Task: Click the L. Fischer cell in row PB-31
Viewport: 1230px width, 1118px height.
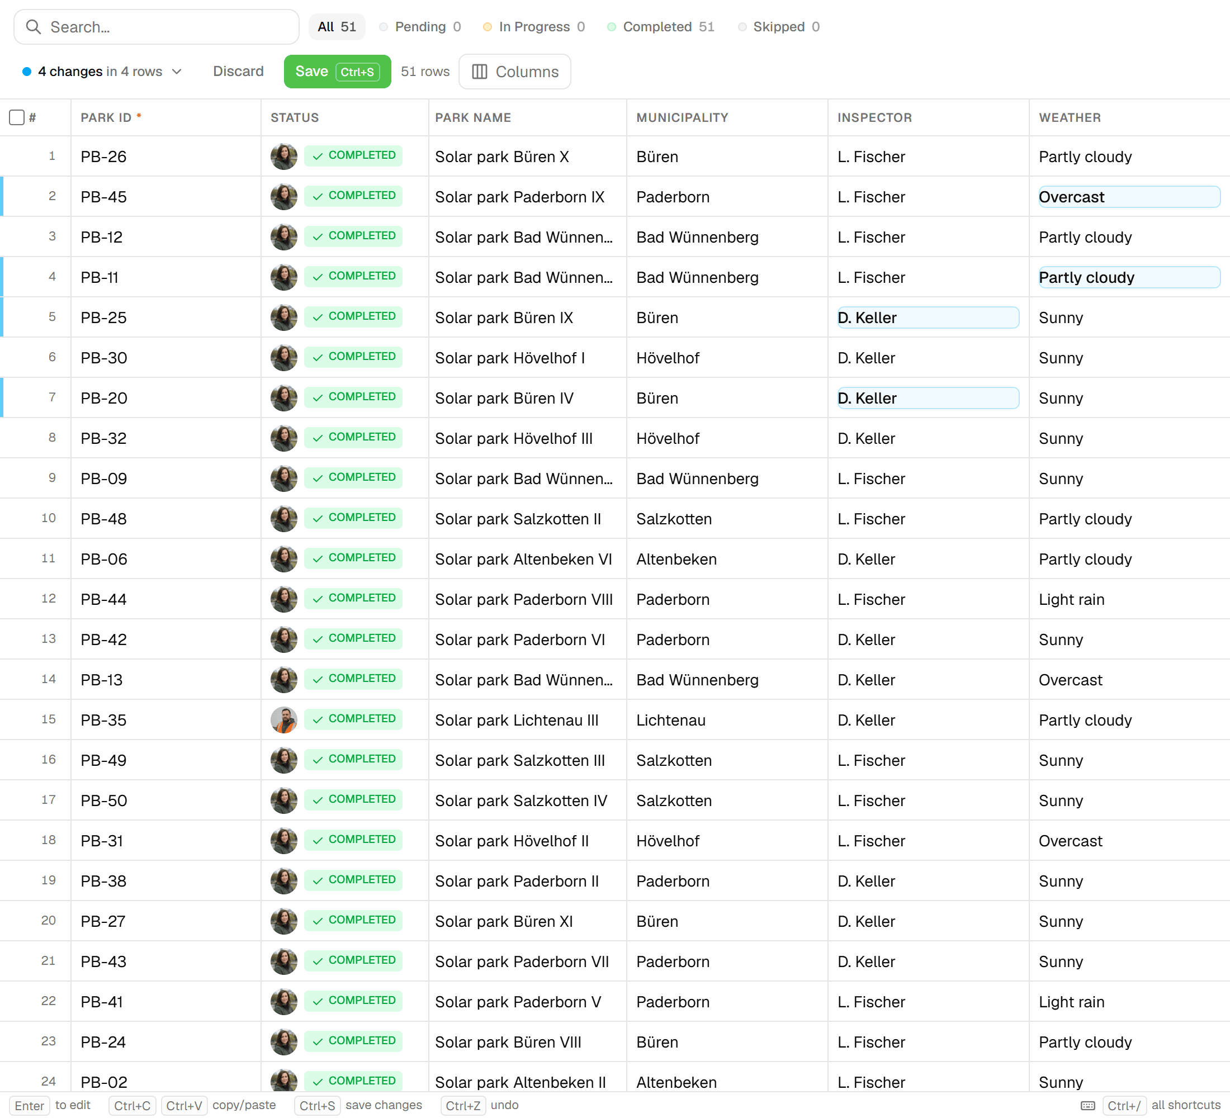Action: pyautogui.click(x=929, y=841)
